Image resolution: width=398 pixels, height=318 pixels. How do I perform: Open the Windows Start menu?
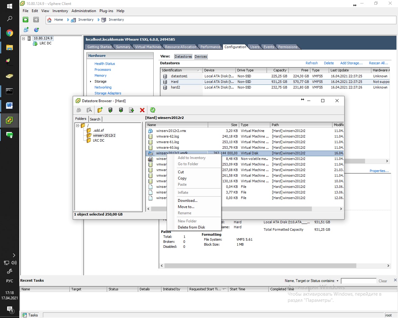[x=10, y=6]
